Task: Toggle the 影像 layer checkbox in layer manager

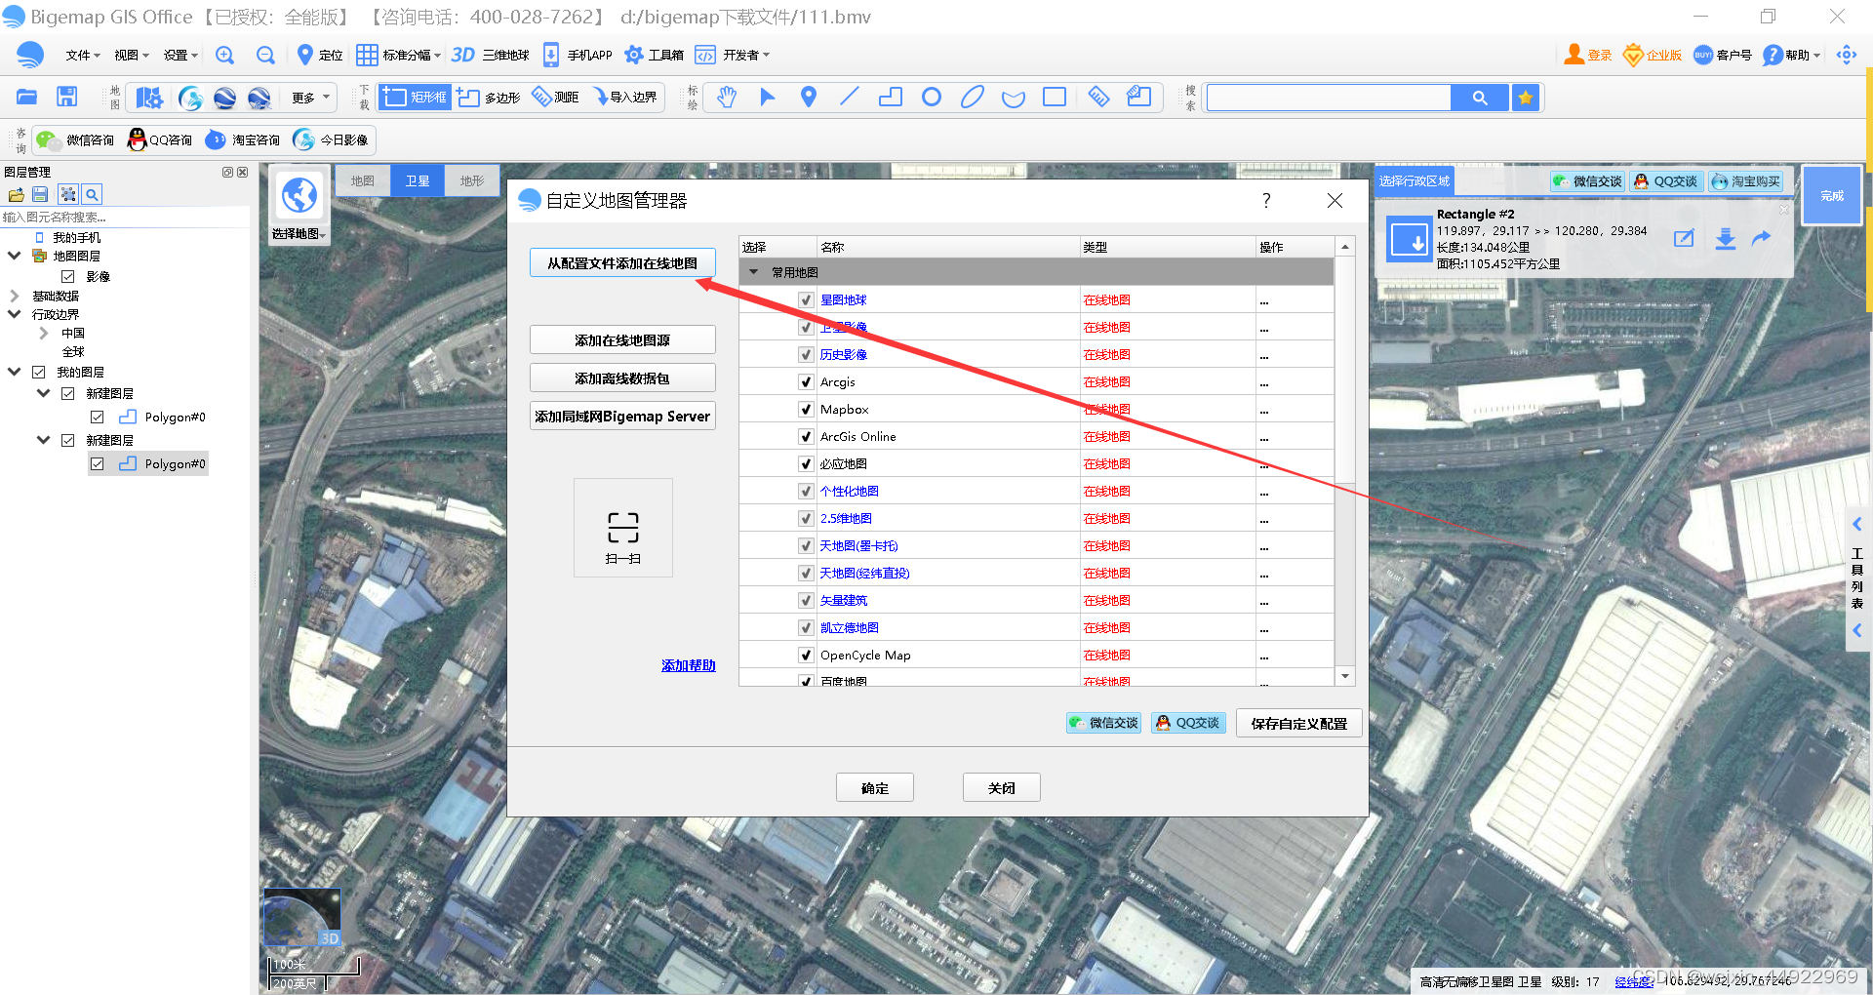Action: [68, 276]
